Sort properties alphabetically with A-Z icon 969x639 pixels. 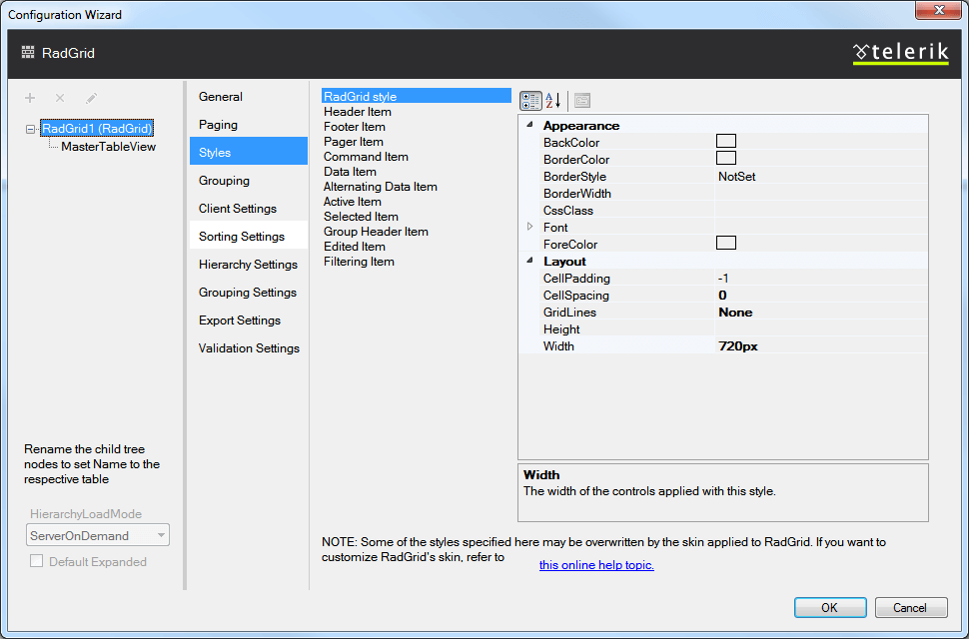point(552,101)
